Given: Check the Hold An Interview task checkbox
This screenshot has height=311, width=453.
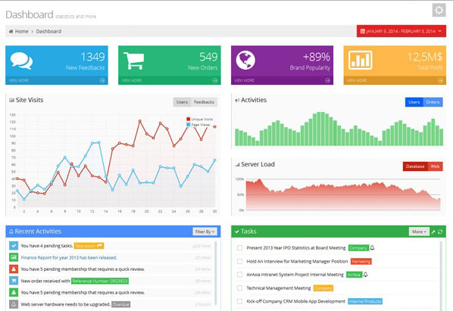Looking at the screenshot, I should pyautogui.click(x=239, y=261).
